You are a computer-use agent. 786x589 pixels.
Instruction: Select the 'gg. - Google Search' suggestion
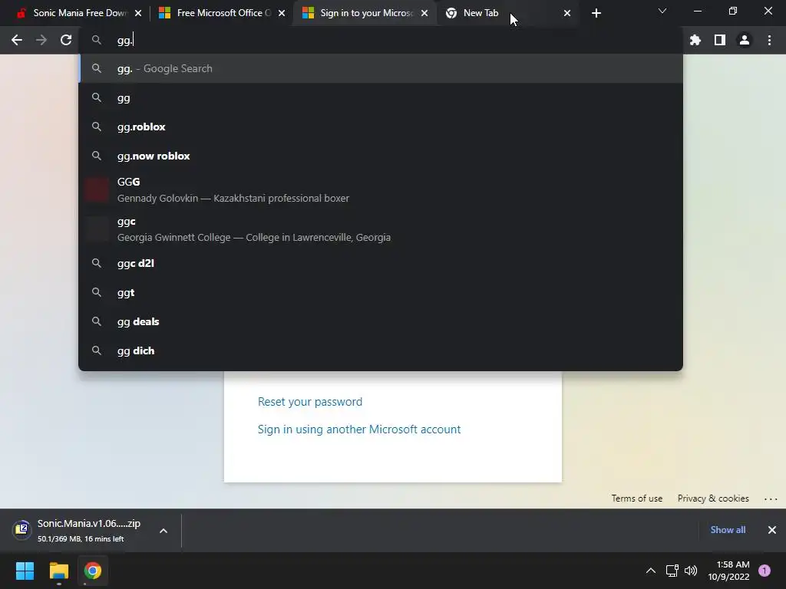pos(381,68)
